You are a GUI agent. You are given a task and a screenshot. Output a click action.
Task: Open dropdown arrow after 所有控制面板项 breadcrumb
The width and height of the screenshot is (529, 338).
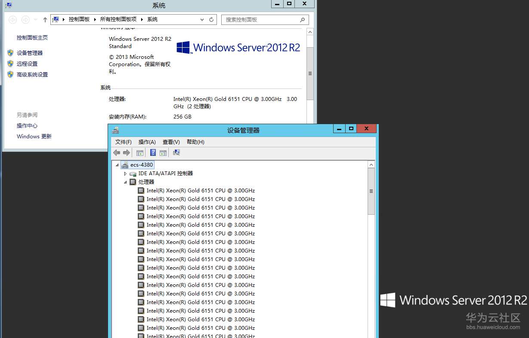(x=142, y=19)
